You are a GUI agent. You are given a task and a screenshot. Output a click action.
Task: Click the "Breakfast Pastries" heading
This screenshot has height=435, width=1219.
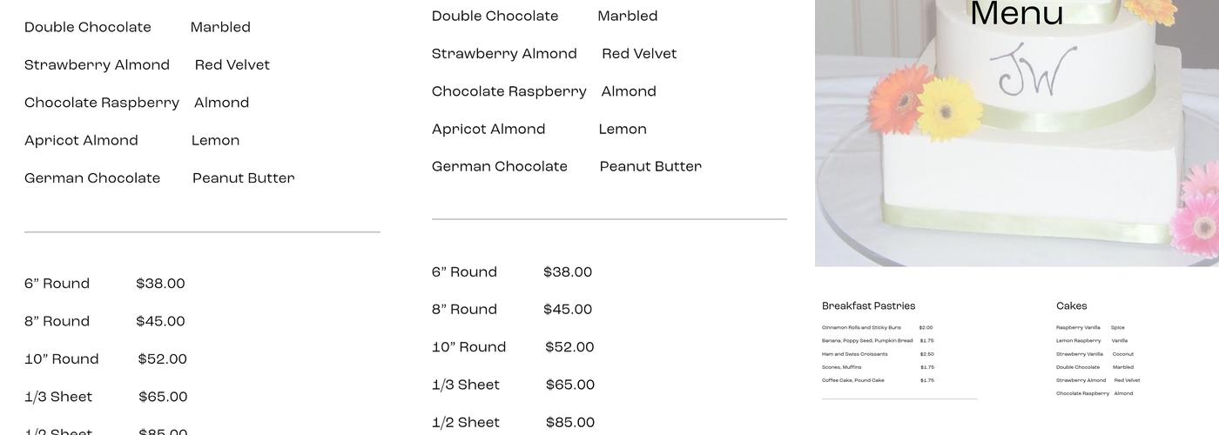coord(868,306)
